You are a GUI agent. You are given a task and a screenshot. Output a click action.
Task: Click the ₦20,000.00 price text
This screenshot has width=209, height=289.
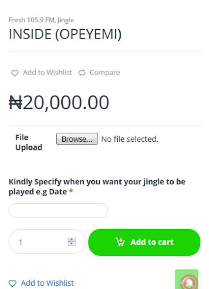pos(59,103)
